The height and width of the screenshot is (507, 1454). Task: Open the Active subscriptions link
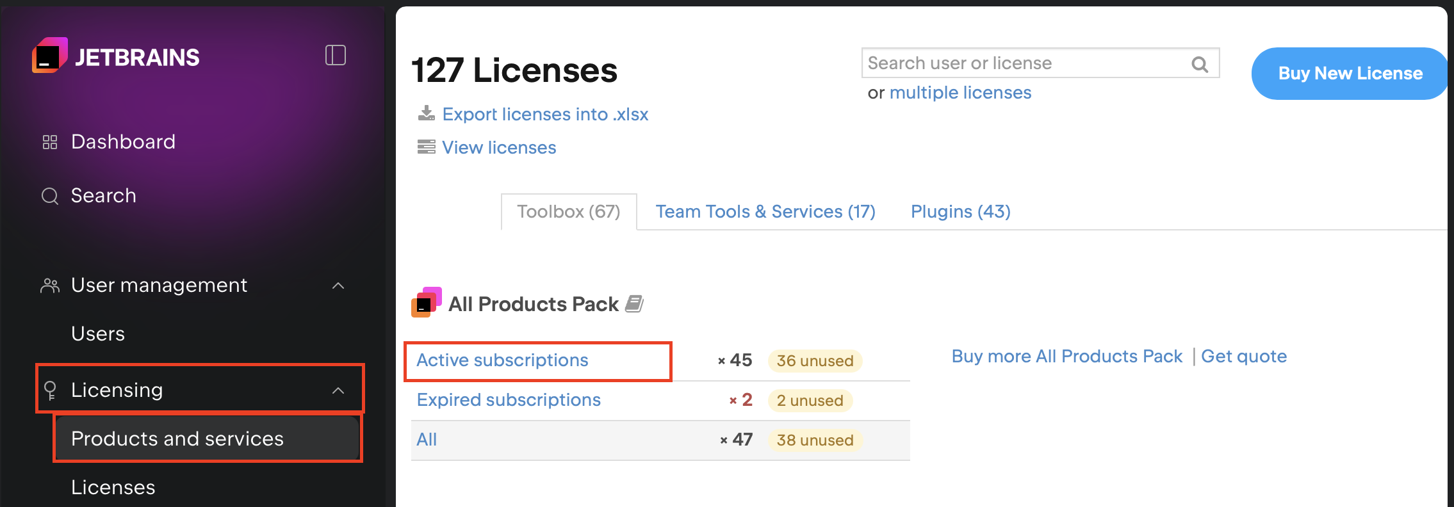[502, 360]
